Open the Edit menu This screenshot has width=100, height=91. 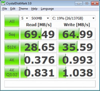pyautogui.click(x=13, y=9)
